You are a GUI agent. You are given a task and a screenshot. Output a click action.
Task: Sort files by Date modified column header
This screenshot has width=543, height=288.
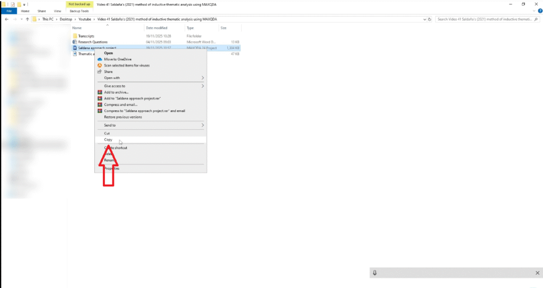[x=157, y=28]
